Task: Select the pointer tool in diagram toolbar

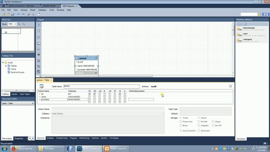Action: point(38,24)
